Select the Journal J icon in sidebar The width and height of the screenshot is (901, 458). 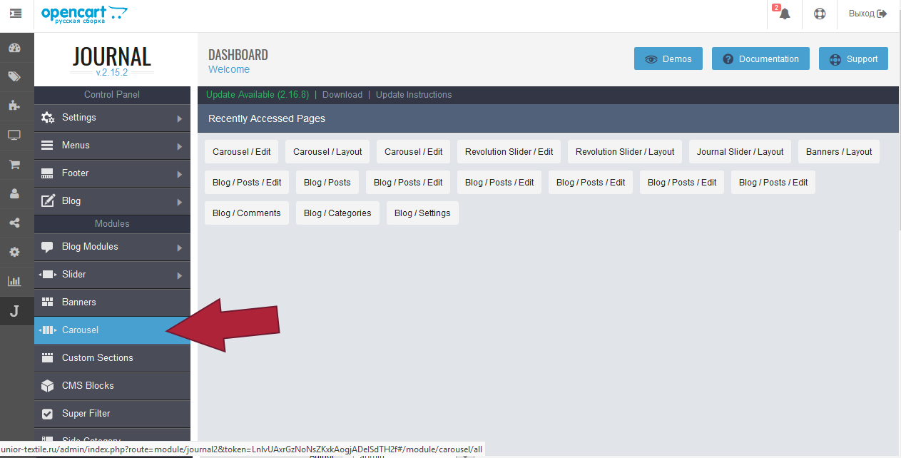tap(14, 311)
